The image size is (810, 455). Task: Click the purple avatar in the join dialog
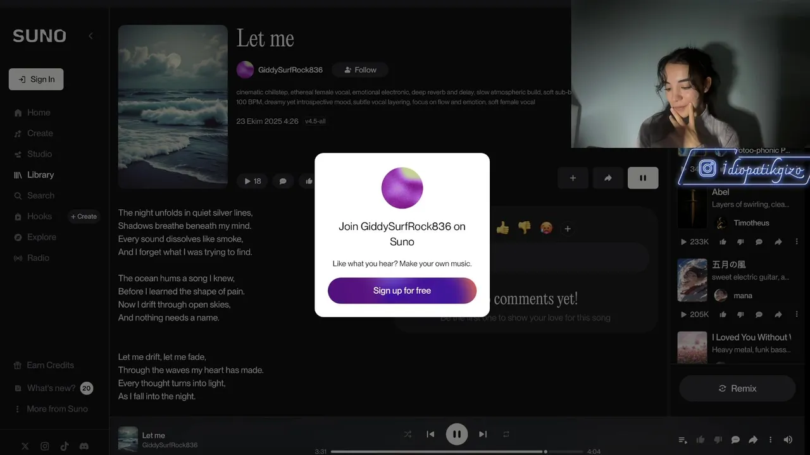point(402,188)
